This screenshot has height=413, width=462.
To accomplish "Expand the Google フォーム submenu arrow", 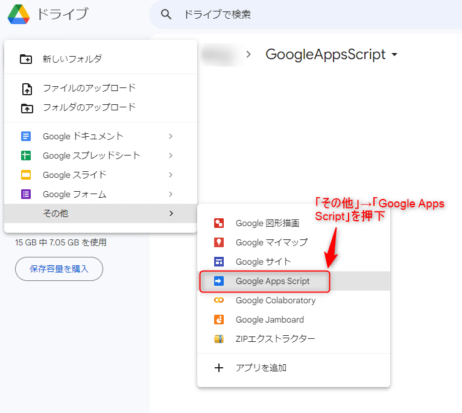I will (171, 194).
